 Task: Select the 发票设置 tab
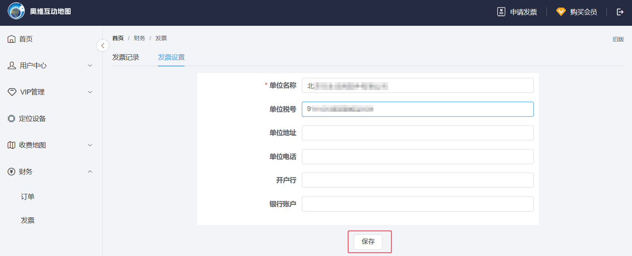(171, 57)
